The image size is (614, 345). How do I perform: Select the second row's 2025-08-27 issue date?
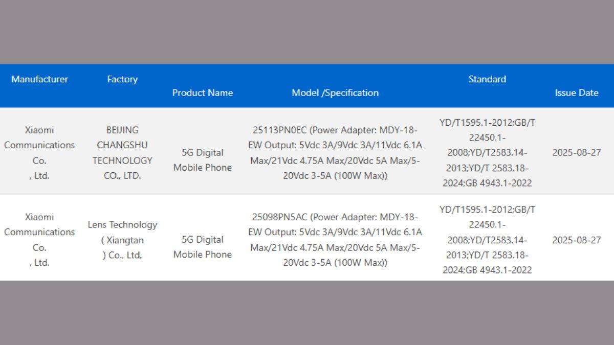pos(577,240)
